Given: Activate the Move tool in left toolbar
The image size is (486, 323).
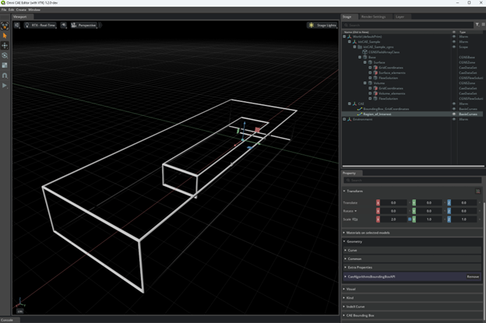Looking at the screenshot, I should click(5, 46).
